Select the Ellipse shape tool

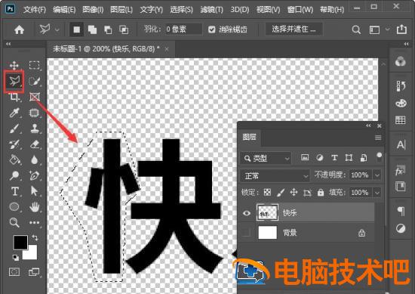14,207
